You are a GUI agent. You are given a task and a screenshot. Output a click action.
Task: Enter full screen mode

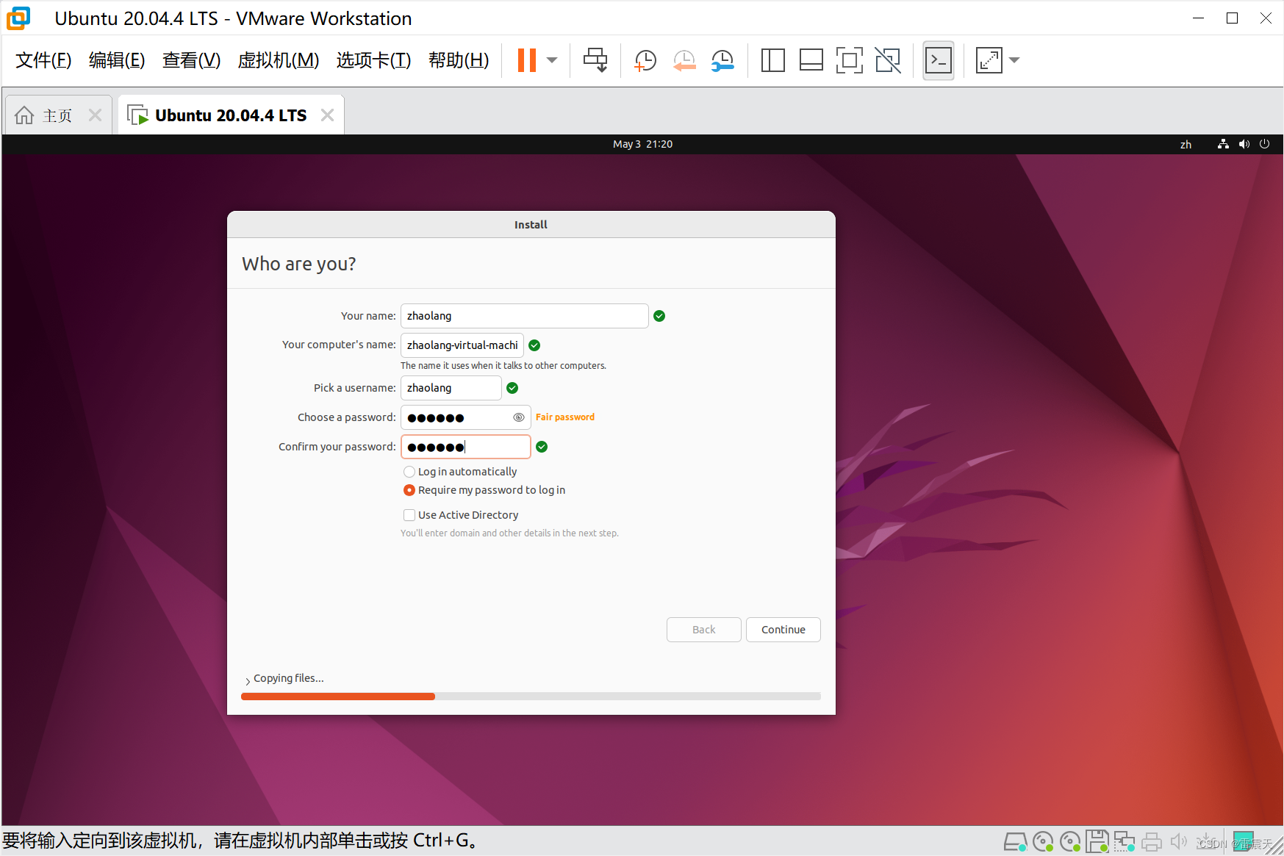pos(849,60)
